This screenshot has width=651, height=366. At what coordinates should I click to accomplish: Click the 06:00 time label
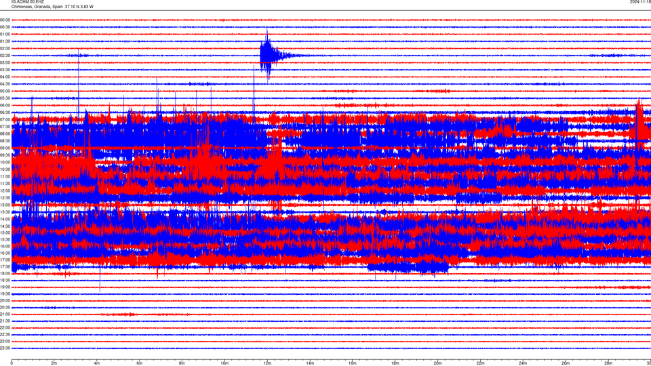[5, 106]
